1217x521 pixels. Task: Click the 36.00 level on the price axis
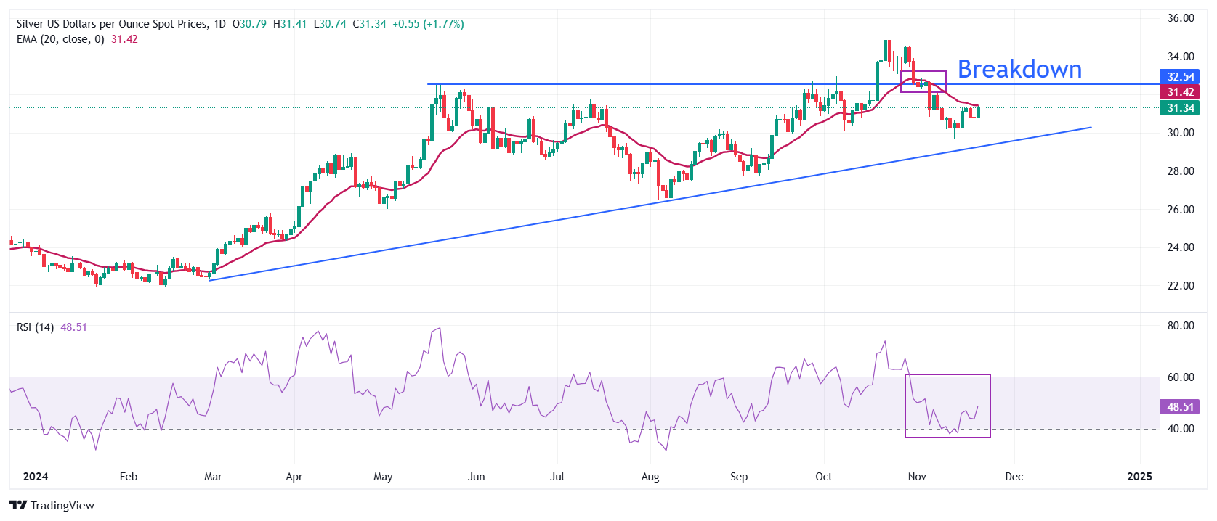1180,18
